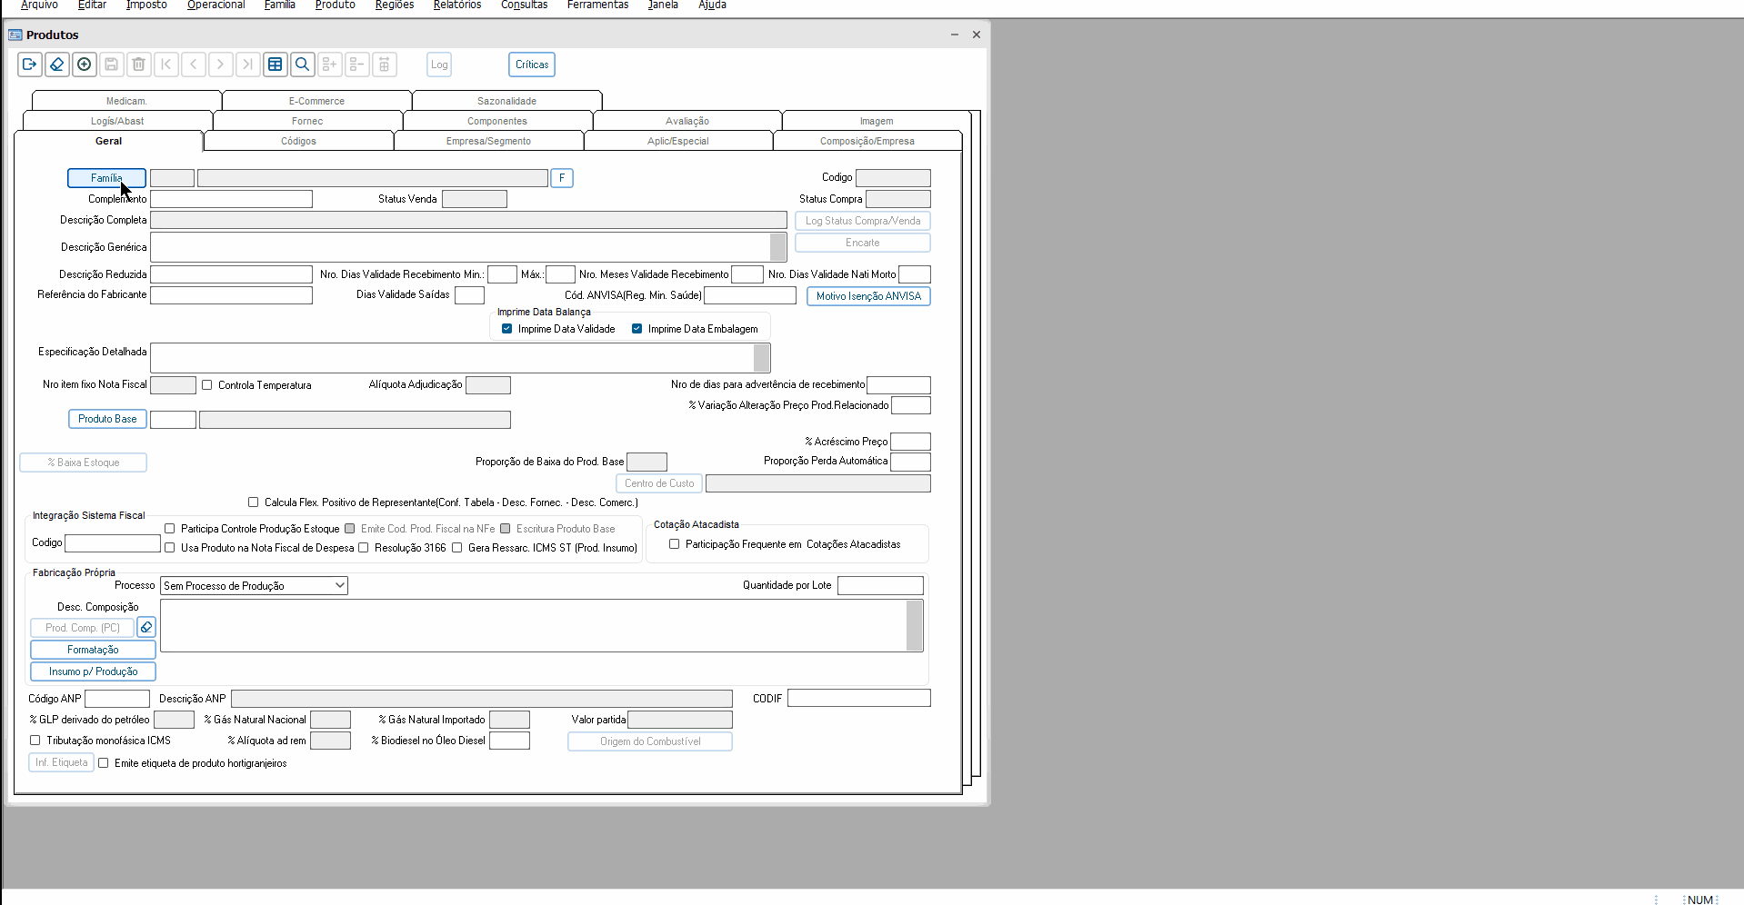The height and width of the screenshot is (905, 1744).
Task: Click the Produtos window title icon
Action: click(15, 35)
